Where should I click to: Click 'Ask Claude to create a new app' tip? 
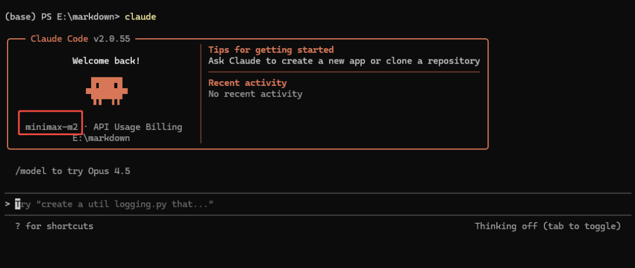tap(344, 61)
